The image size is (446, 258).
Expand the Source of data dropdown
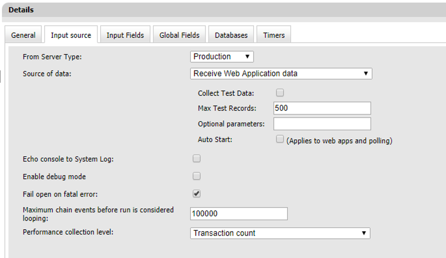(281, 74)
